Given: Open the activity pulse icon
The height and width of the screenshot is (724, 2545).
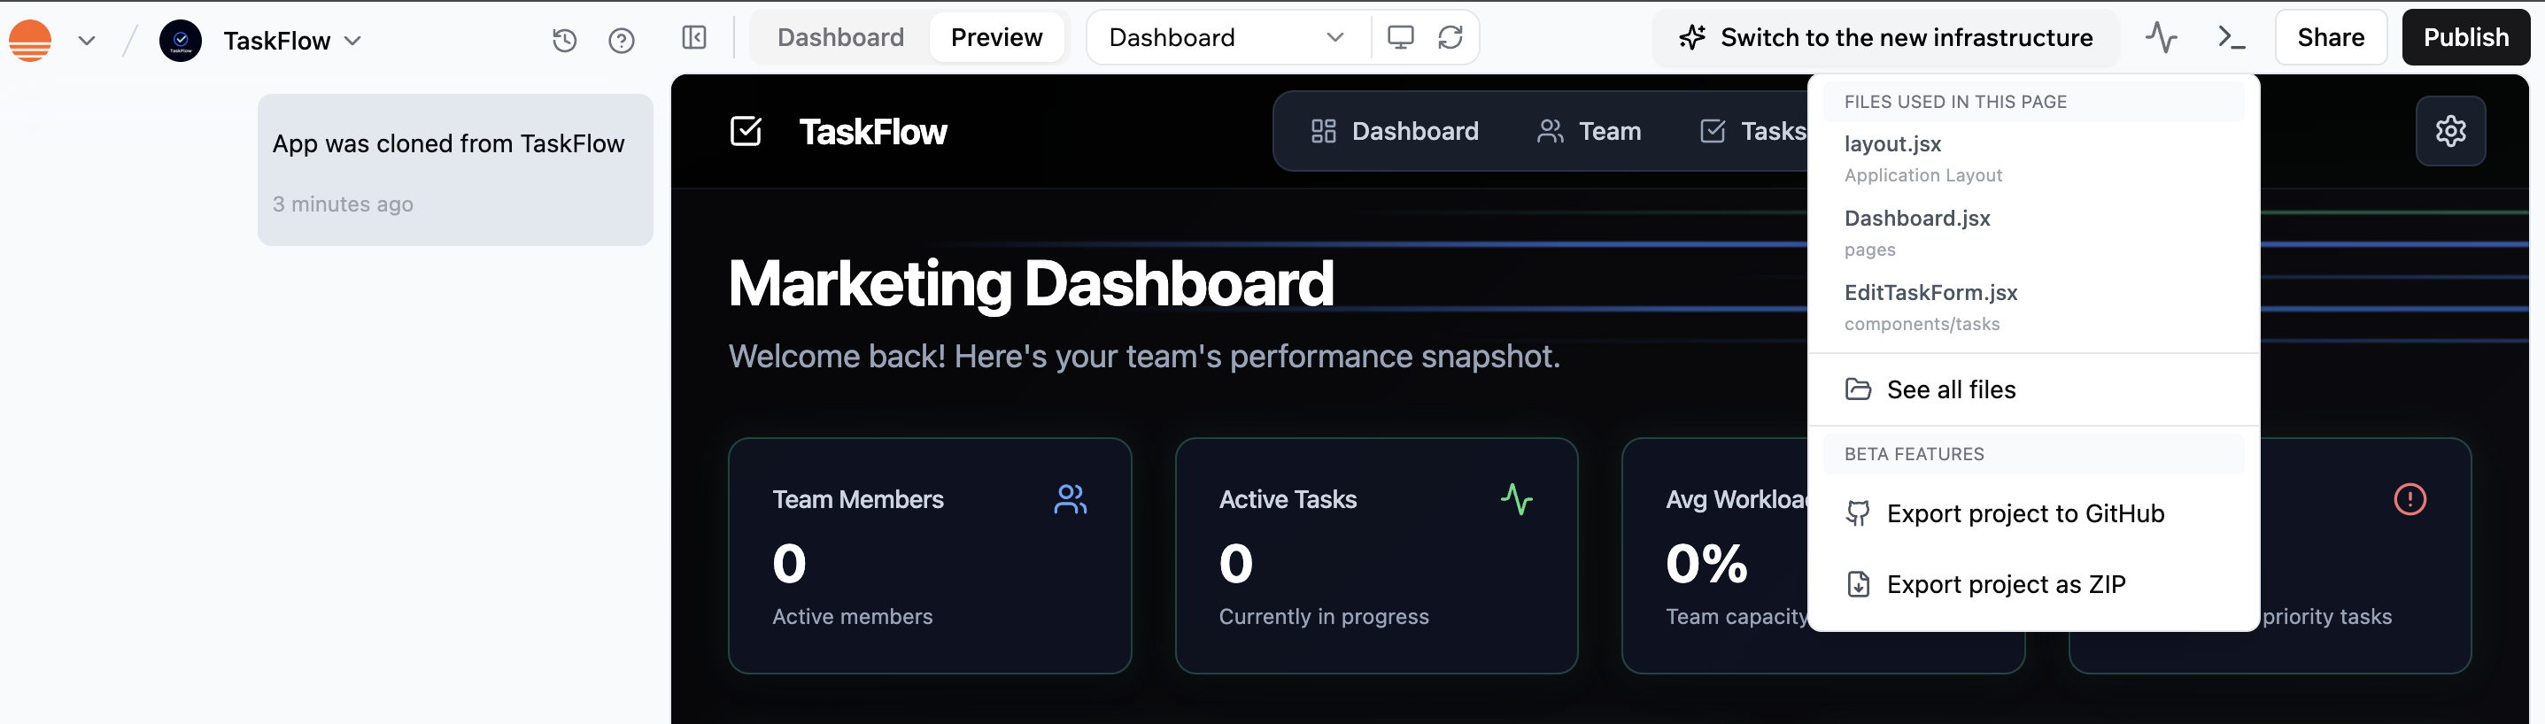Looking at the screenshot, I should tap(2161, 37).
